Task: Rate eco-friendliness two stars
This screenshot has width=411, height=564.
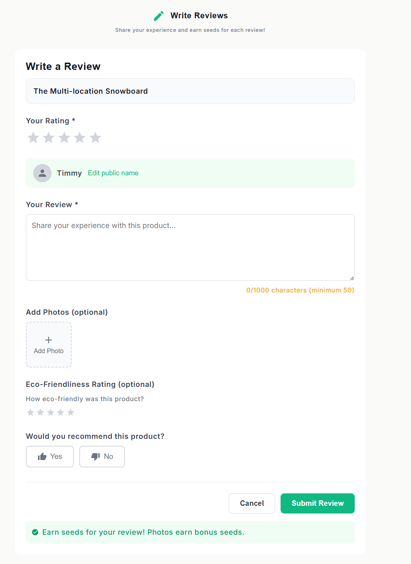Action: point(41,412)
